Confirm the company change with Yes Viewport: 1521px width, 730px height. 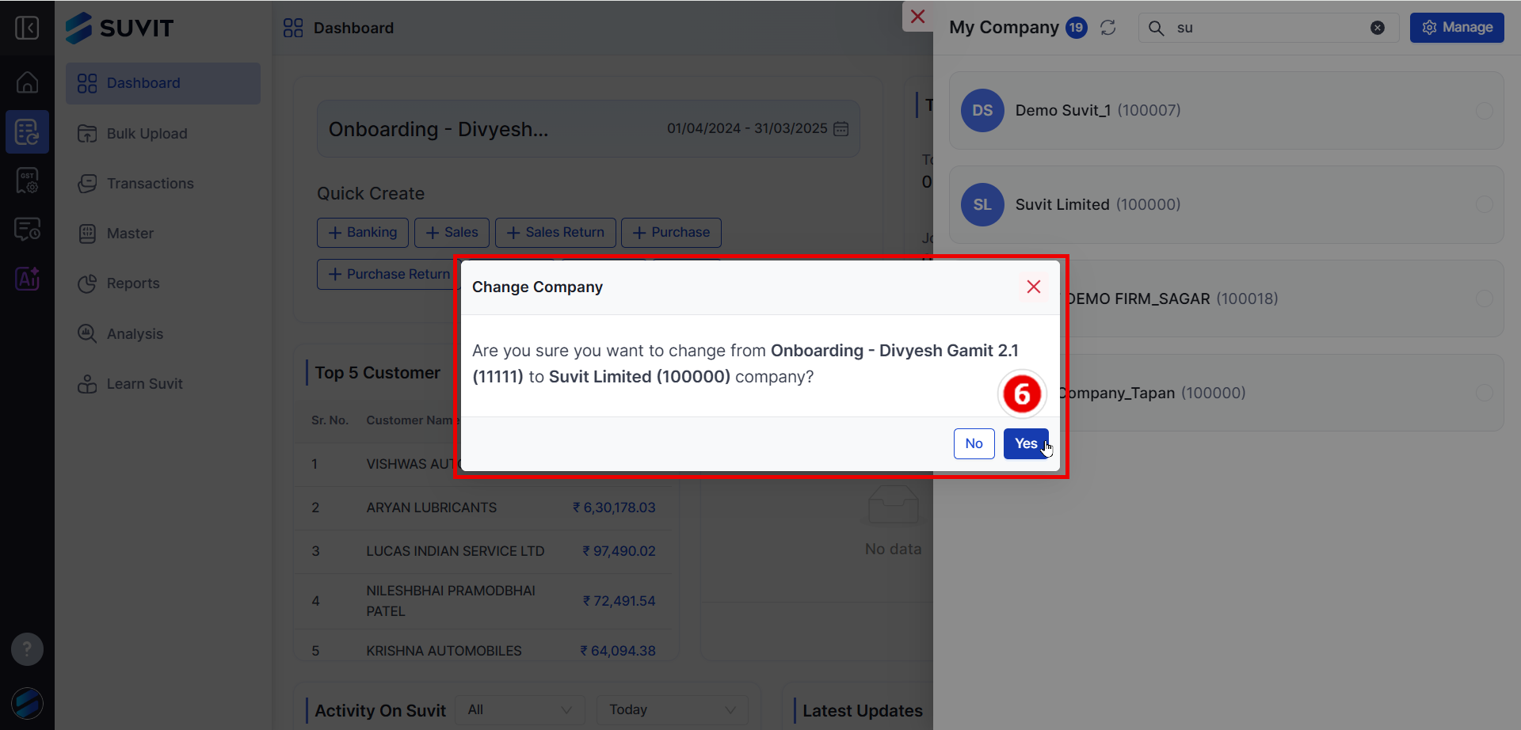click(x=1026, y=443)
